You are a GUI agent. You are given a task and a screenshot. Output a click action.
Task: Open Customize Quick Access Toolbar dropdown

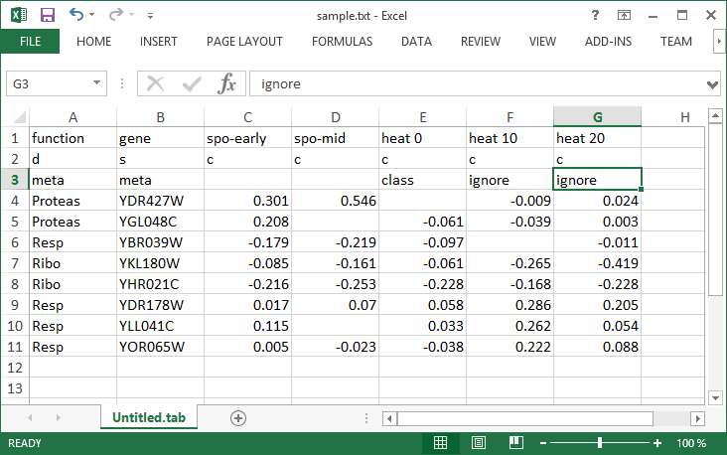(150, 16)
